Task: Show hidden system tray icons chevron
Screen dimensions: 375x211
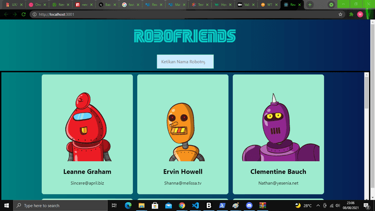Action: click(x=318, y=206)
